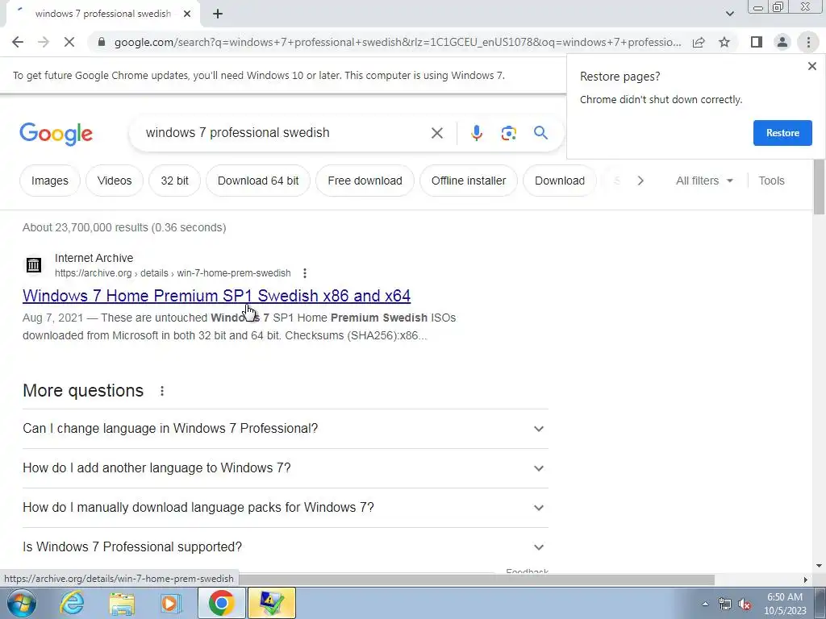The height and width of the screenshot is (619, 826).
Task: Click the blue Restore button
Action: pos(782,133)
